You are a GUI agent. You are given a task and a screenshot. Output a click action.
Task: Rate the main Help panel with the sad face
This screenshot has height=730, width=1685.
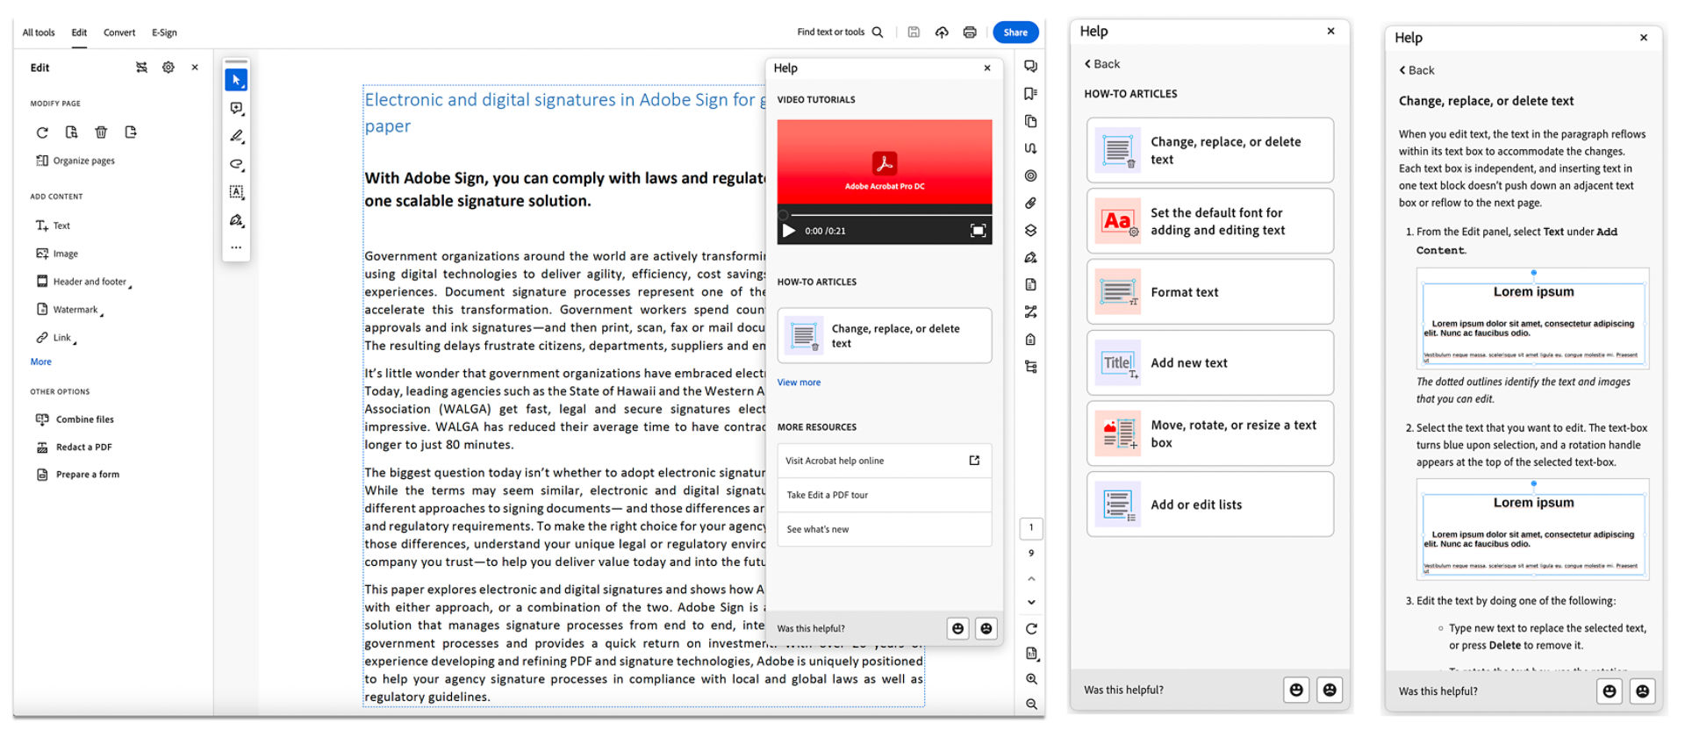[986, 628]
